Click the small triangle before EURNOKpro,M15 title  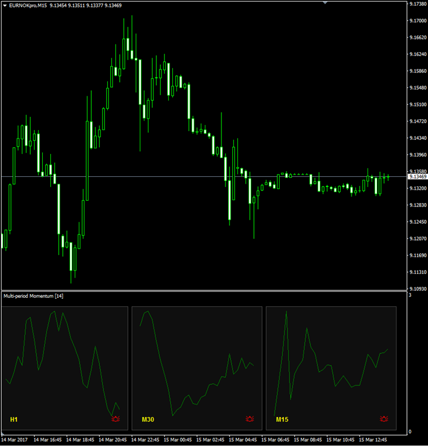coord(5,5)
